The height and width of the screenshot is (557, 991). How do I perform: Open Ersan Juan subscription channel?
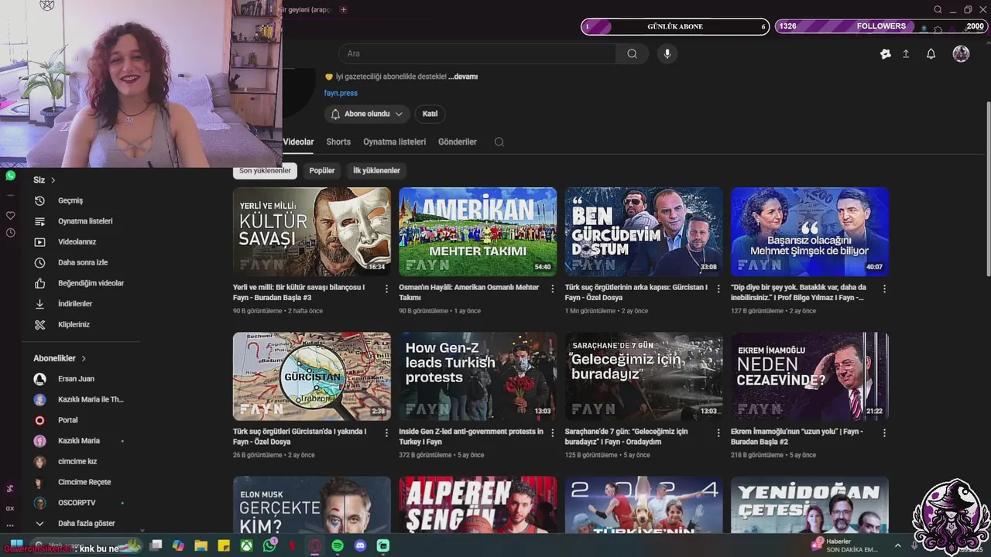(x=76, y=379)
